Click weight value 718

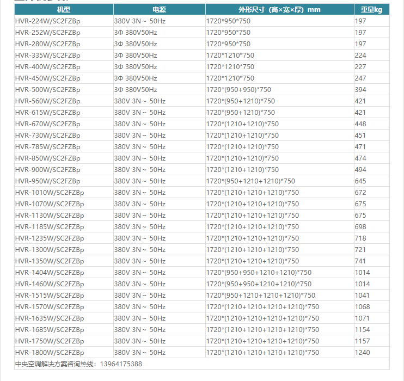coord(360,238)
